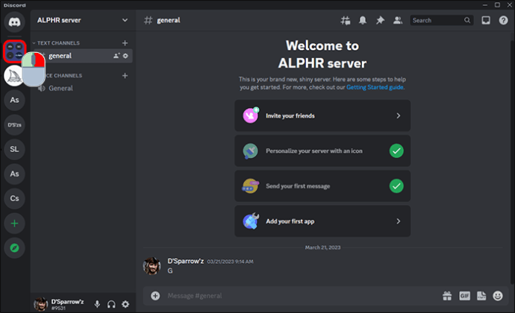Click Send your first message card
The height and width of the screenshot is (313, 515).
point(322,186)
